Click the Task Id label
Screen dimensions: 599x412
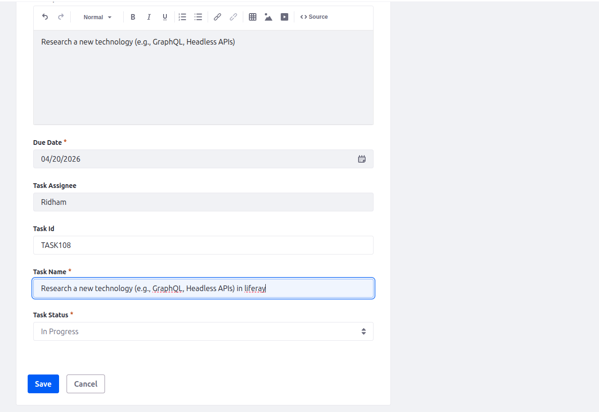tap(44, 229)
